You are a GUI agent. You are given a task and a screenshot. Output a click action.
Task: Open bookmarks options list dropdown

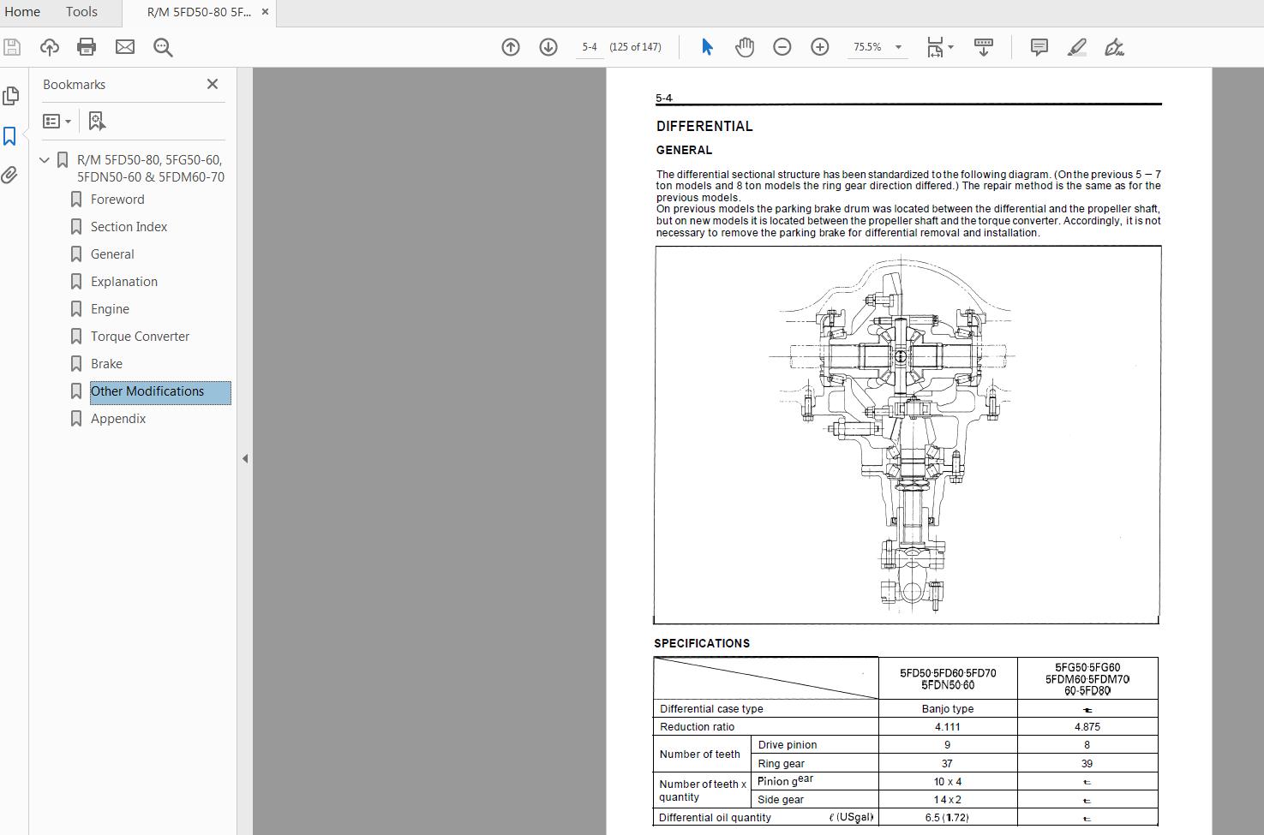[x=57, y=121]
